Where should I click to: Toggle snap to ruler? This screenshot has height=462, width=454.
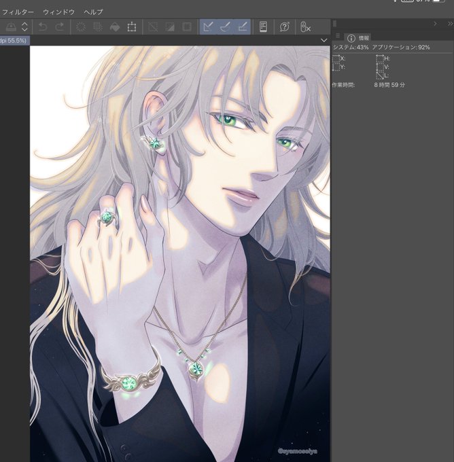pos(208,26)
